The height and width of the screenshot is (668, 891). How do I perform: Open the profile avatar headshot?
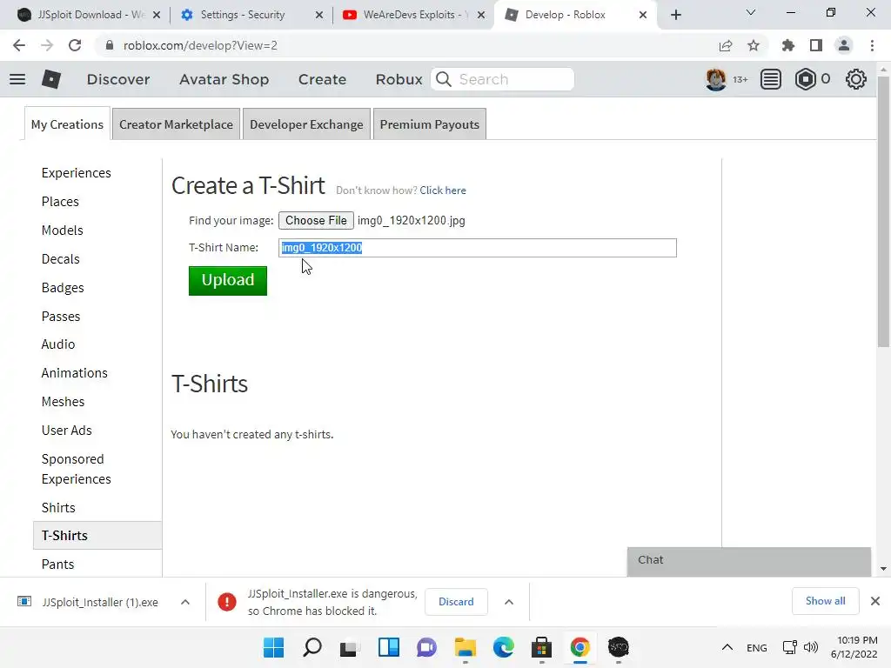(x=716, y=79)
